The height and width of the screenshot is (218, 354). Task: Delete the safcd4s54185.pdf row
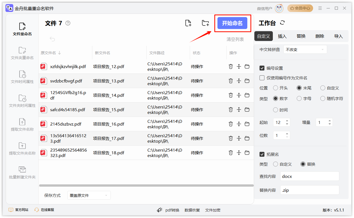click(x=231, y=110)
